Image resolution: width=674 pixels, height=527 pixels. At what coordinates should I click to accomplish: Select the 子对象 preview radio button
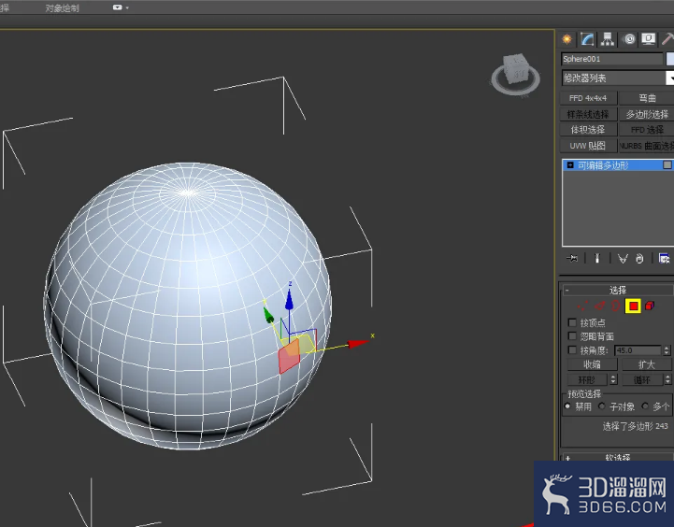tap(602, 406)
